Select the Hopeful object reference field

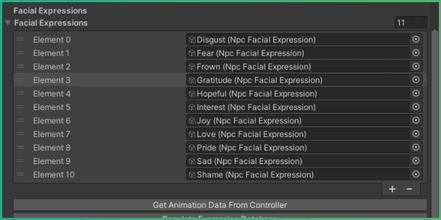(x=298, y=94)
